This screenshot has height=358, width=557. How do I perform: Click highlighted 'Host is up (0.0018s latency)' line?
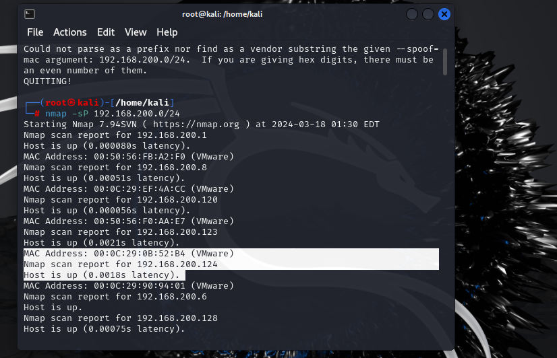point(102,275)
